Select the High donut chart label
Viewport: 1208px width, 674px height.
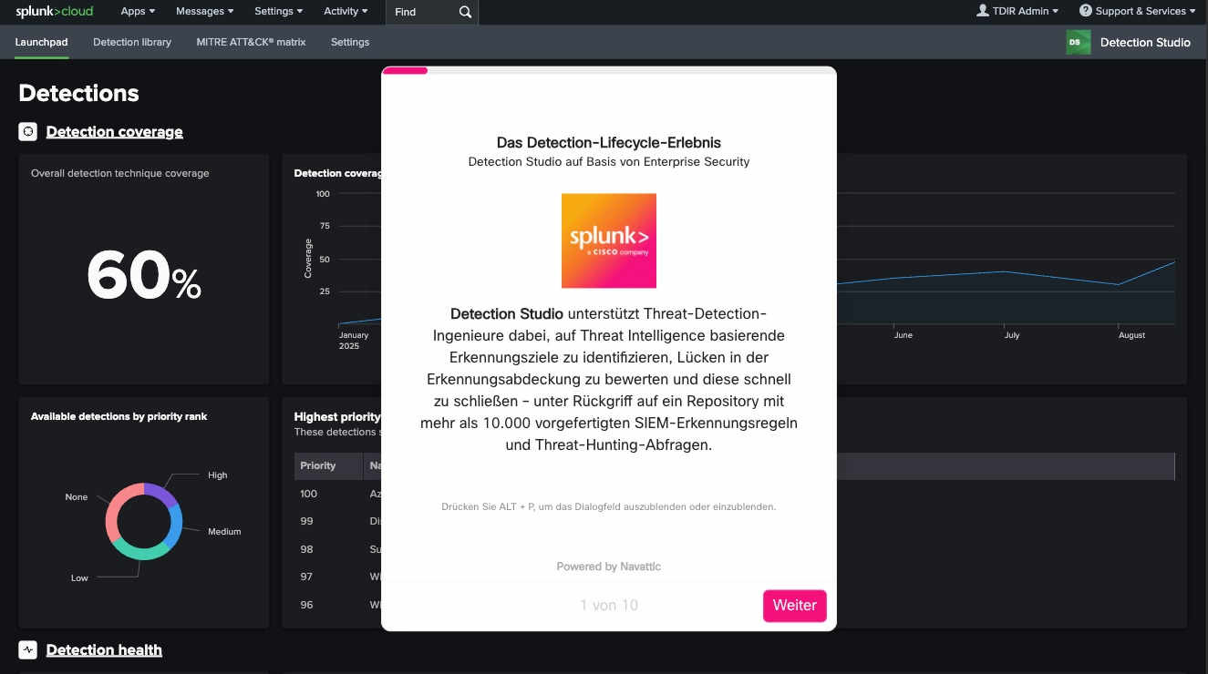coord(217,475)
